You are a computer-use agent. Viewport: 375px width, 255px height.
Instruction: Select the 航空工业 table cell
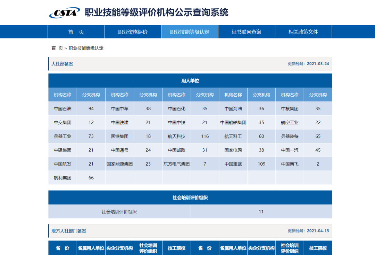pyautogui.click(x=290, y=122)
